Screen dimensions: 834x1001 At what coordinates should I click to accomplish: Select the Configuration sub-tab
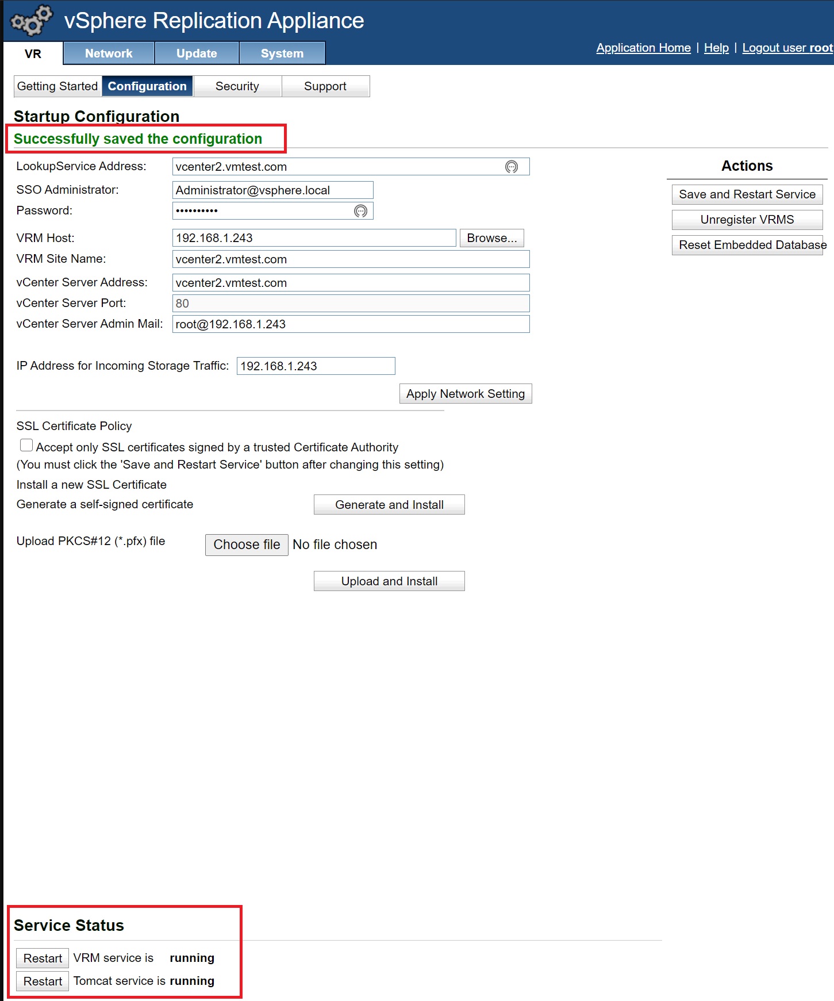point(147,86)
